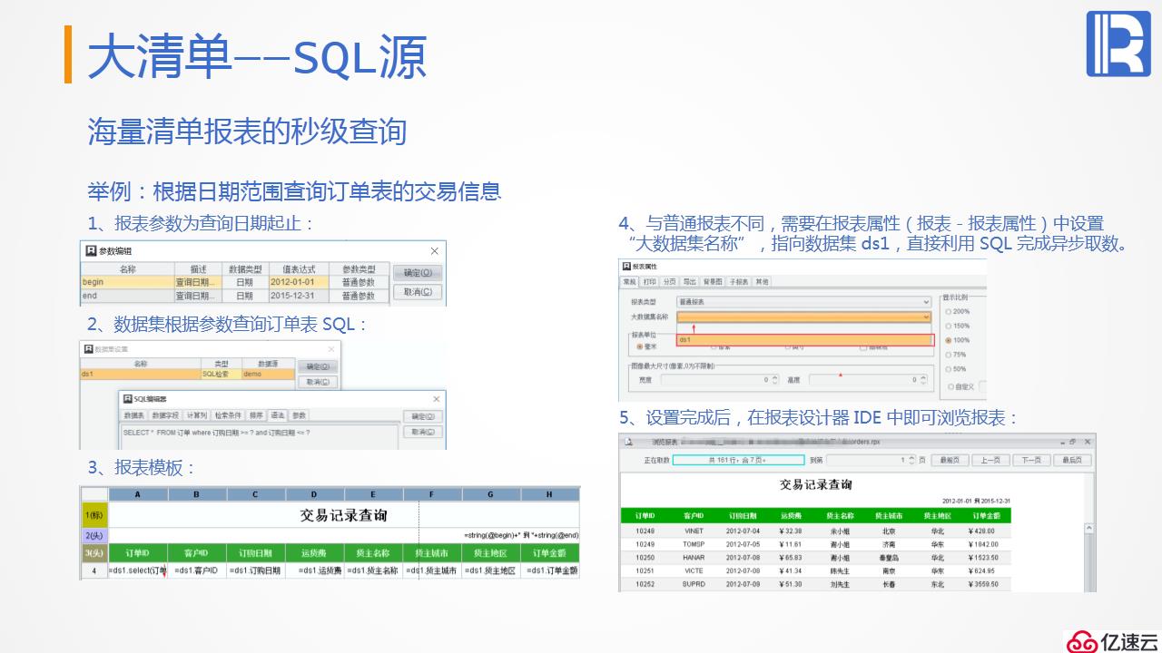Viewport: 1162px width, 653px height.
Task: Open the 参数 tab in SQL editor
Action: (299, 415)
